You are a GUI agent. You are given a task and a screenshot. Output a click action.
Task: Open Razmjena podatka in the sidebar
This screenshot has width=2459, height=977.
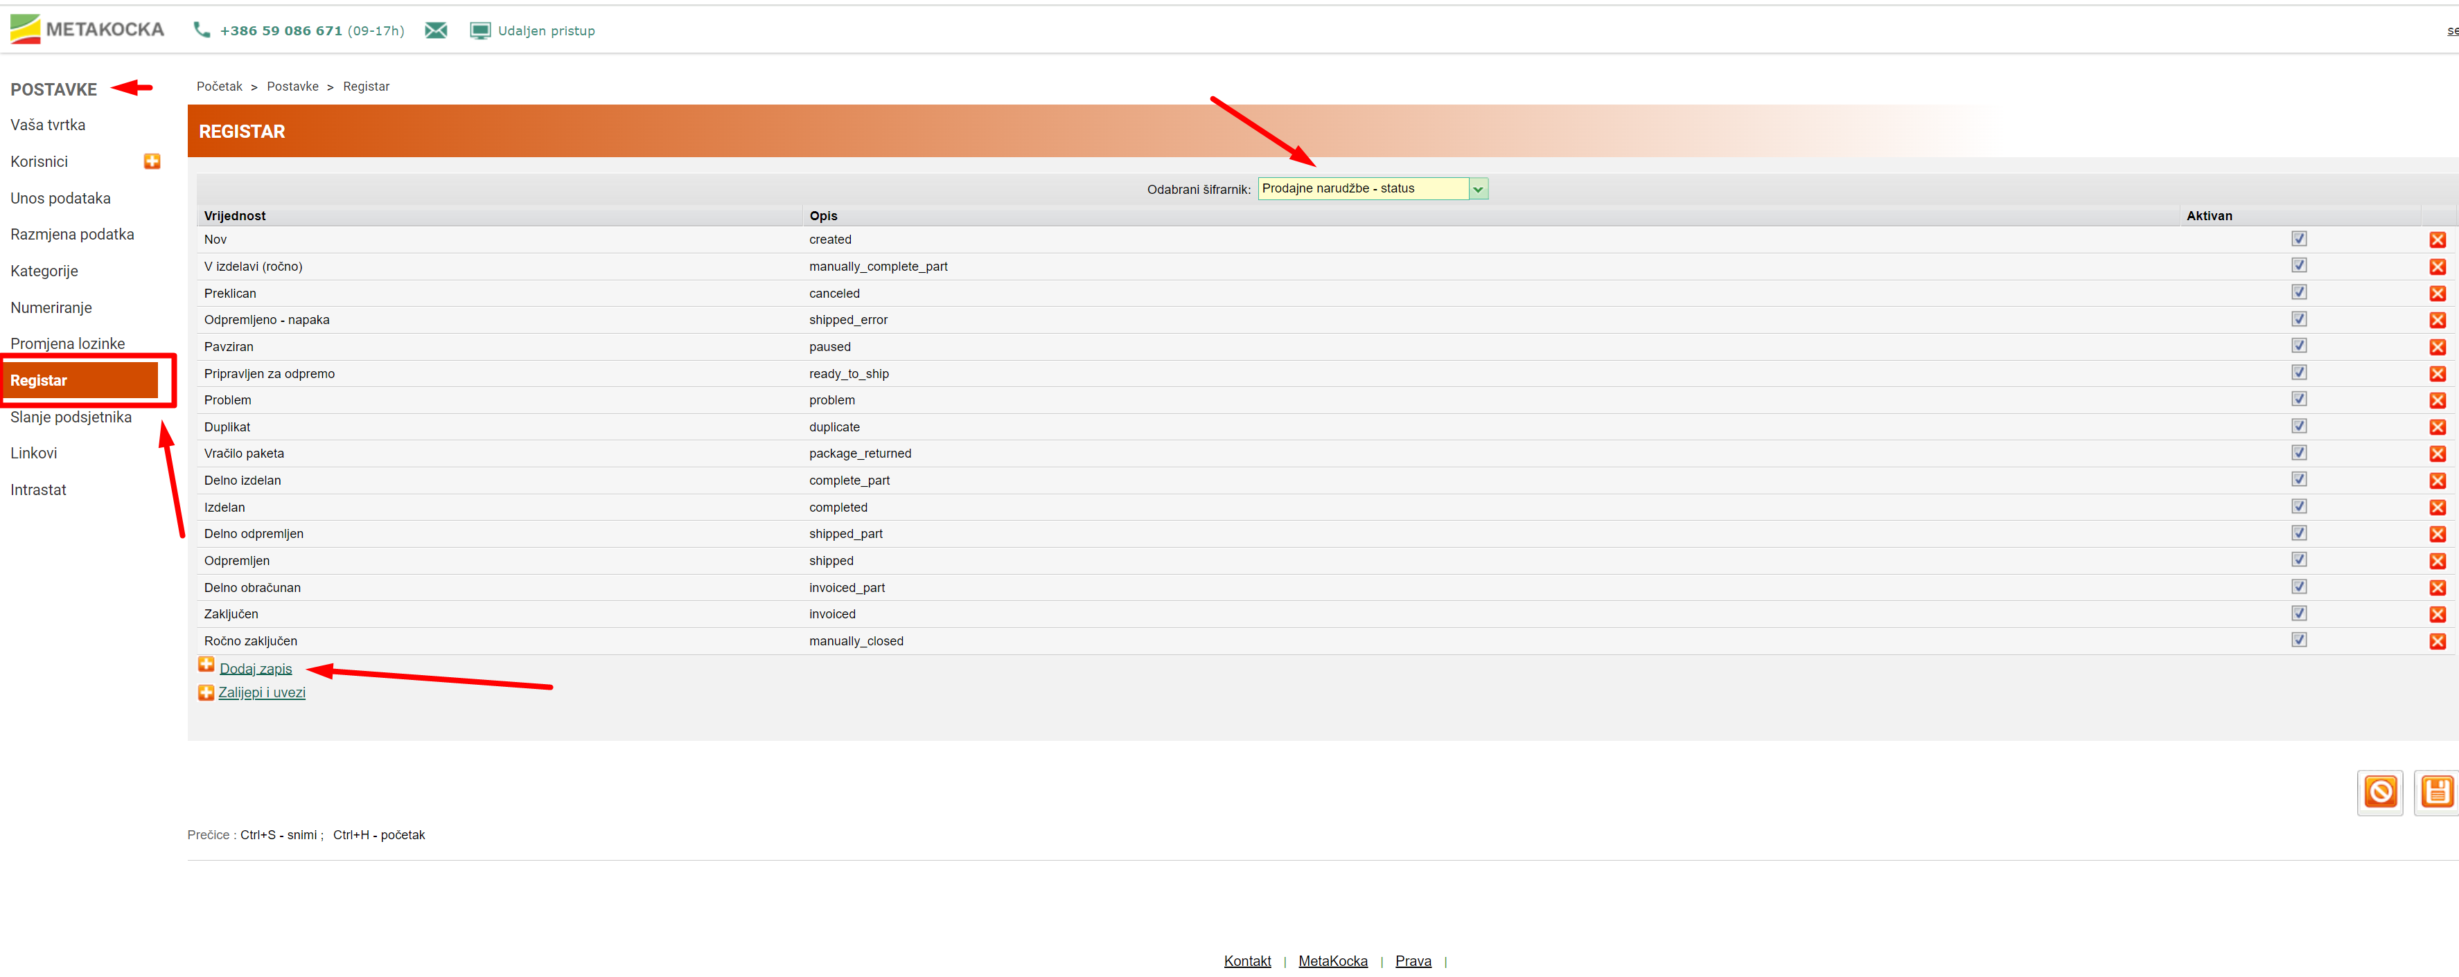coord(71,235)
